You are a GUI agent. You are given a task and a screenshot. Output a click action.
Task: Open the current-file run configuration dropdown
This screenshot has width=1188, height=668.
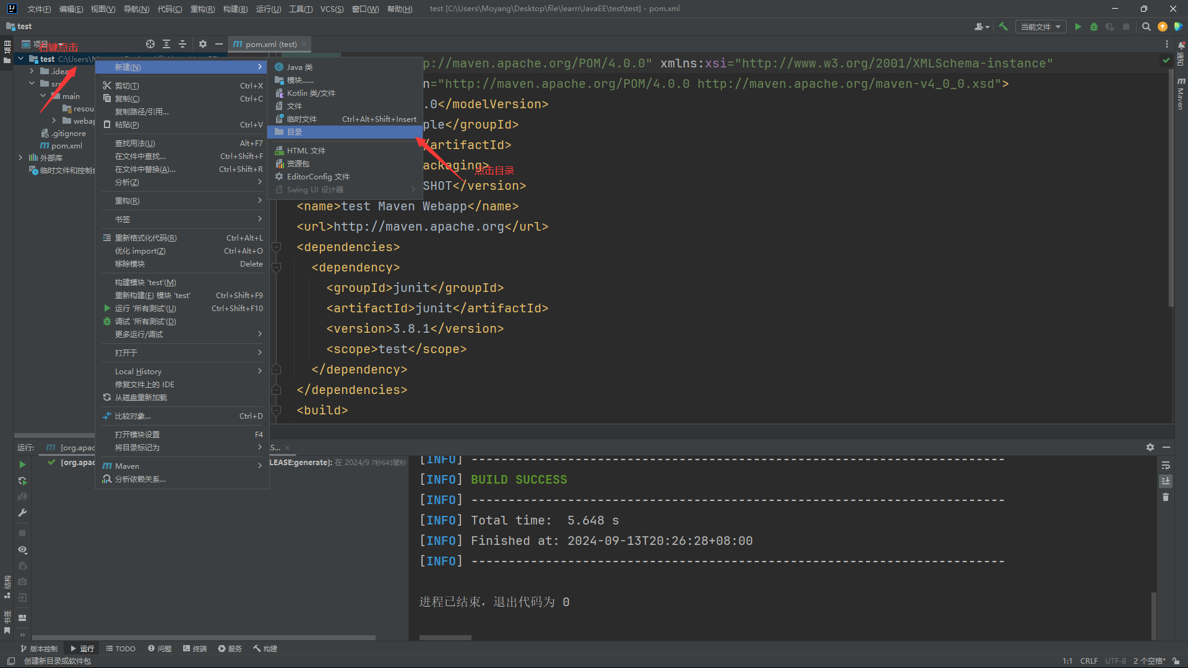[x=1041, y=27]
